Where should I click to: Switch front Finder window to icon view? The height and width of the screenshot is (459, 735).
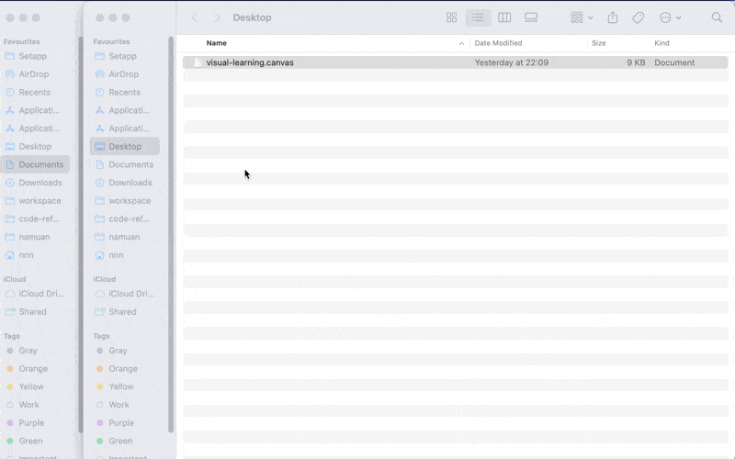(x=451, y=17)
